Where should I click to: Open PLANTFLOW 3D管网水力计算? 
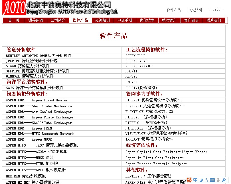[149, 112]
